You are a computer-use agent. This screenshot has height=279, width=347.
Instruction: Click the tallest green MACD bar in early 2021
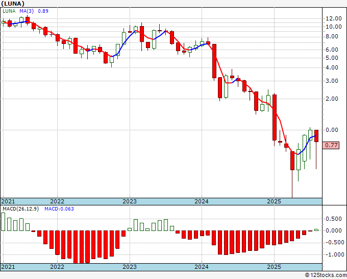click(3, 222)
